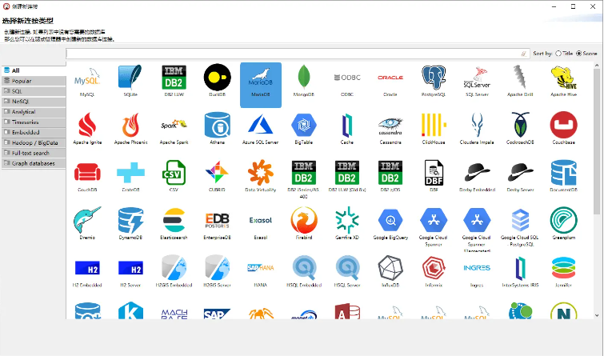Screen dimensions: 604x356
Task: Filter by Hadoop / BigData category
Action: pos(34,142)
